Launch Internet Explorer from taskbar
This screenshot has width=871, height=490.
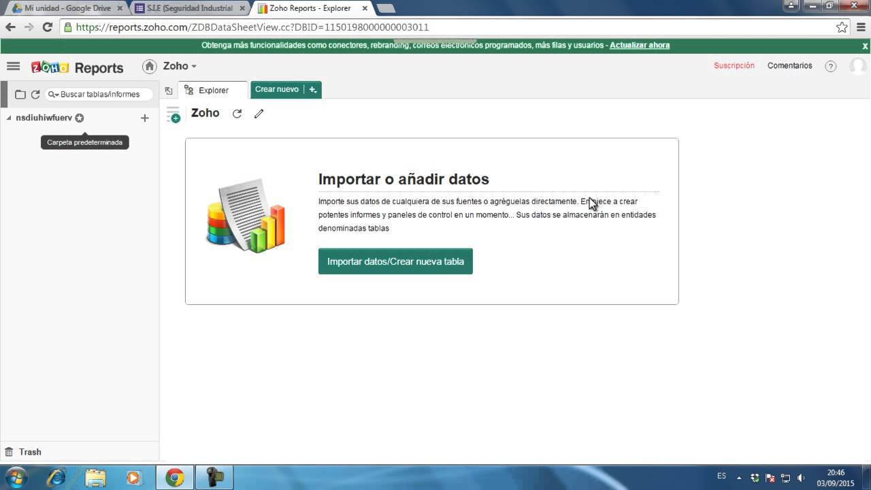click(x=56, y=478)
